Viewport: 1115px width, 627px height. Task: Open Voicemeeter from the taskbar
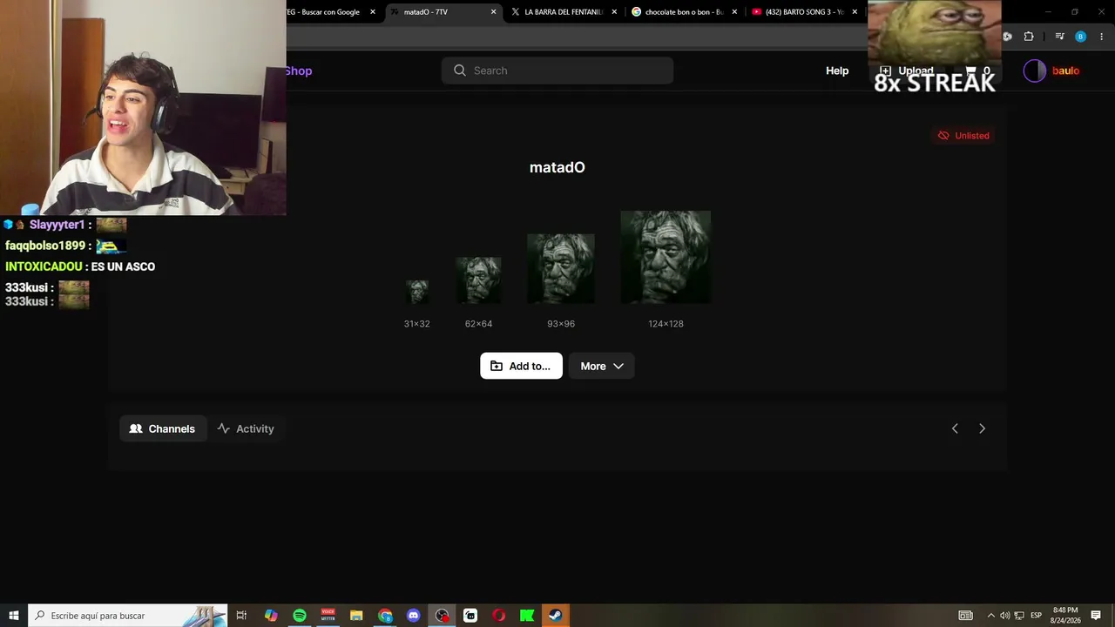(x=328, y=616)
